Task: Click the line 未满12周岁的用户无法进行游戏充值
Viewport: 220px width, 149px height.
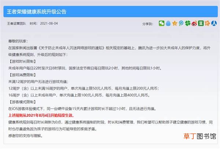Action: tap(38, 82)
